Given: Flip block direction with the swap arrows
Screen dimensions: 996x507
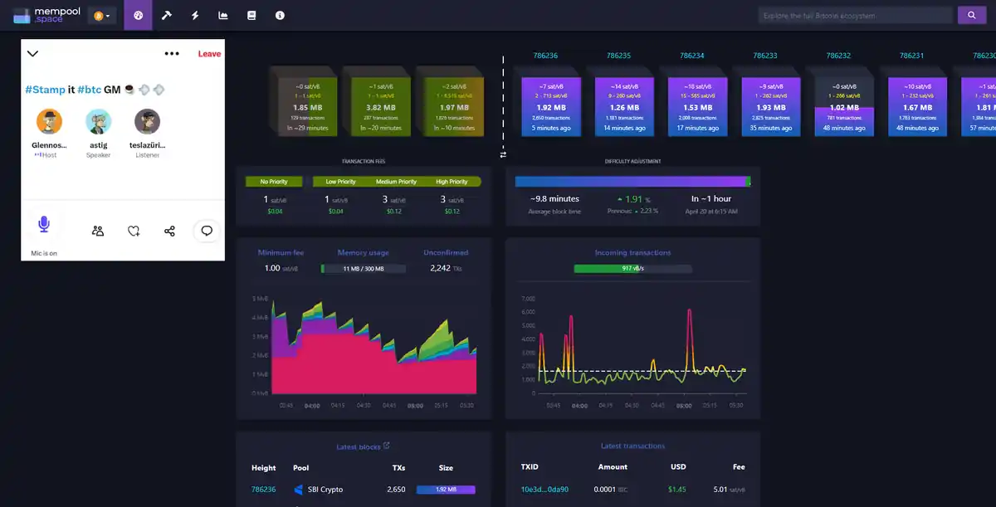Looking at the screenshot, I should [x=502, y=154].
